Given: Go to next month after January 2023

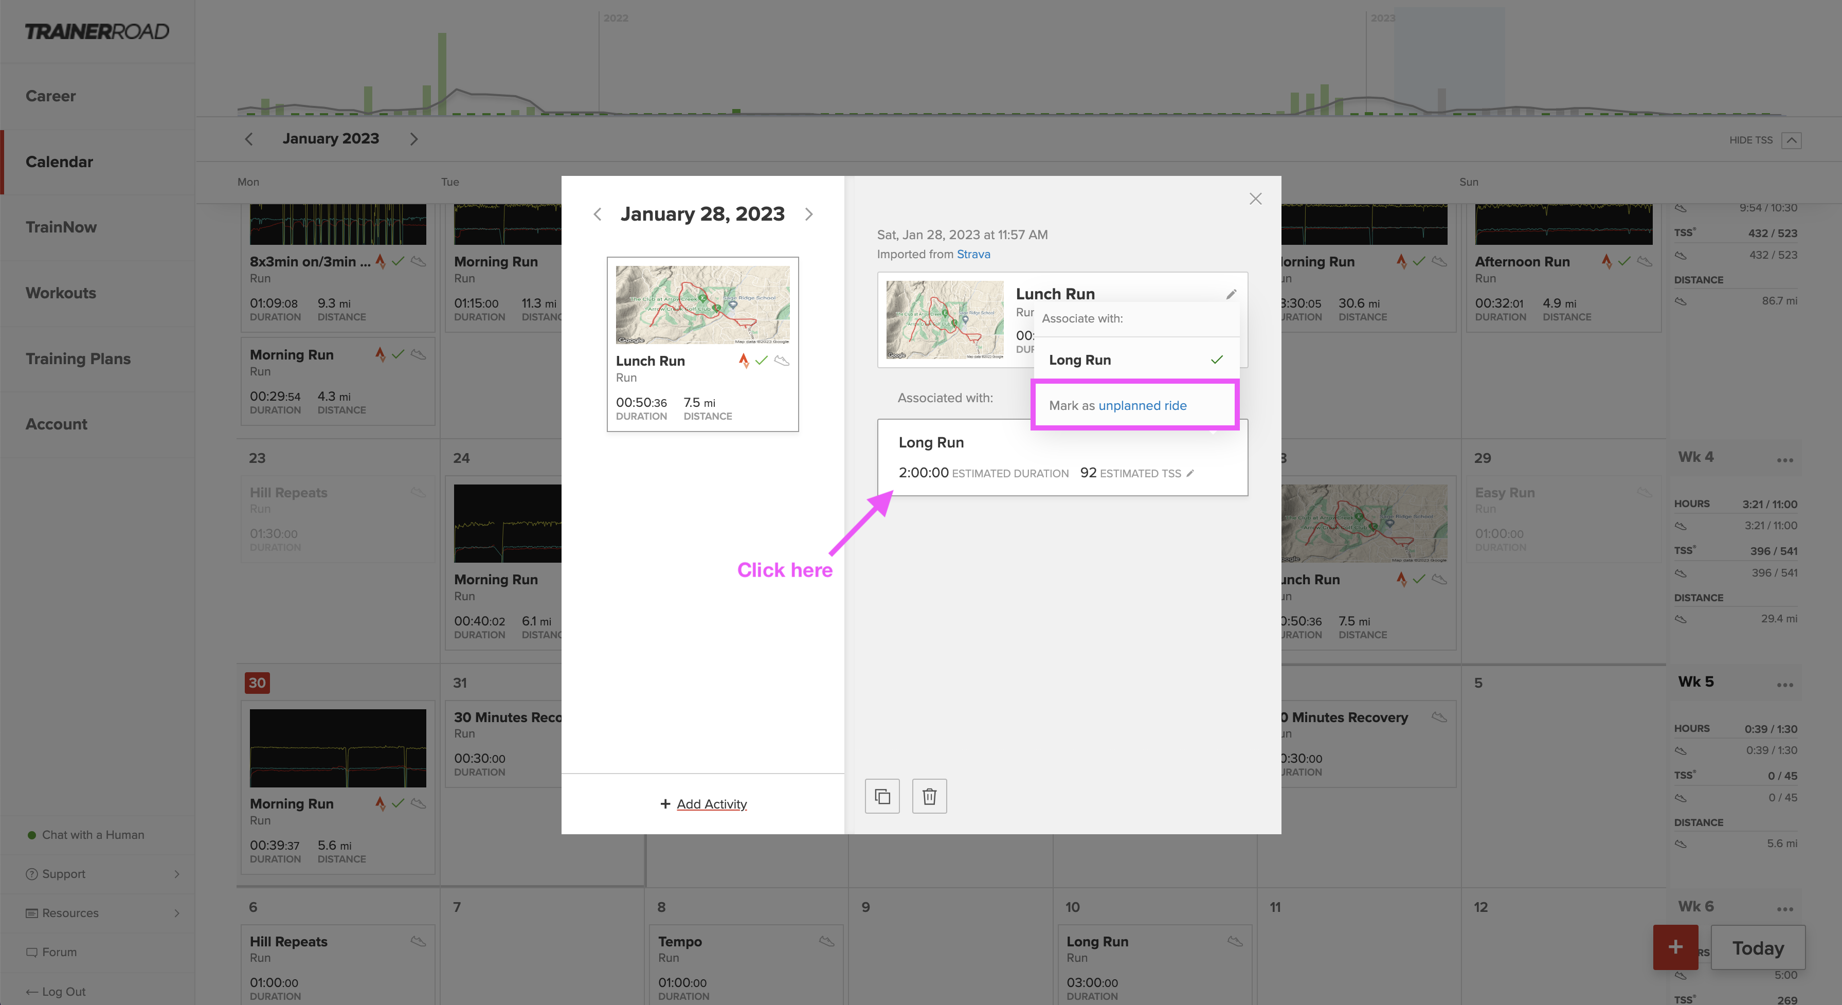Looking at the screenshot, I should (413, 139).
